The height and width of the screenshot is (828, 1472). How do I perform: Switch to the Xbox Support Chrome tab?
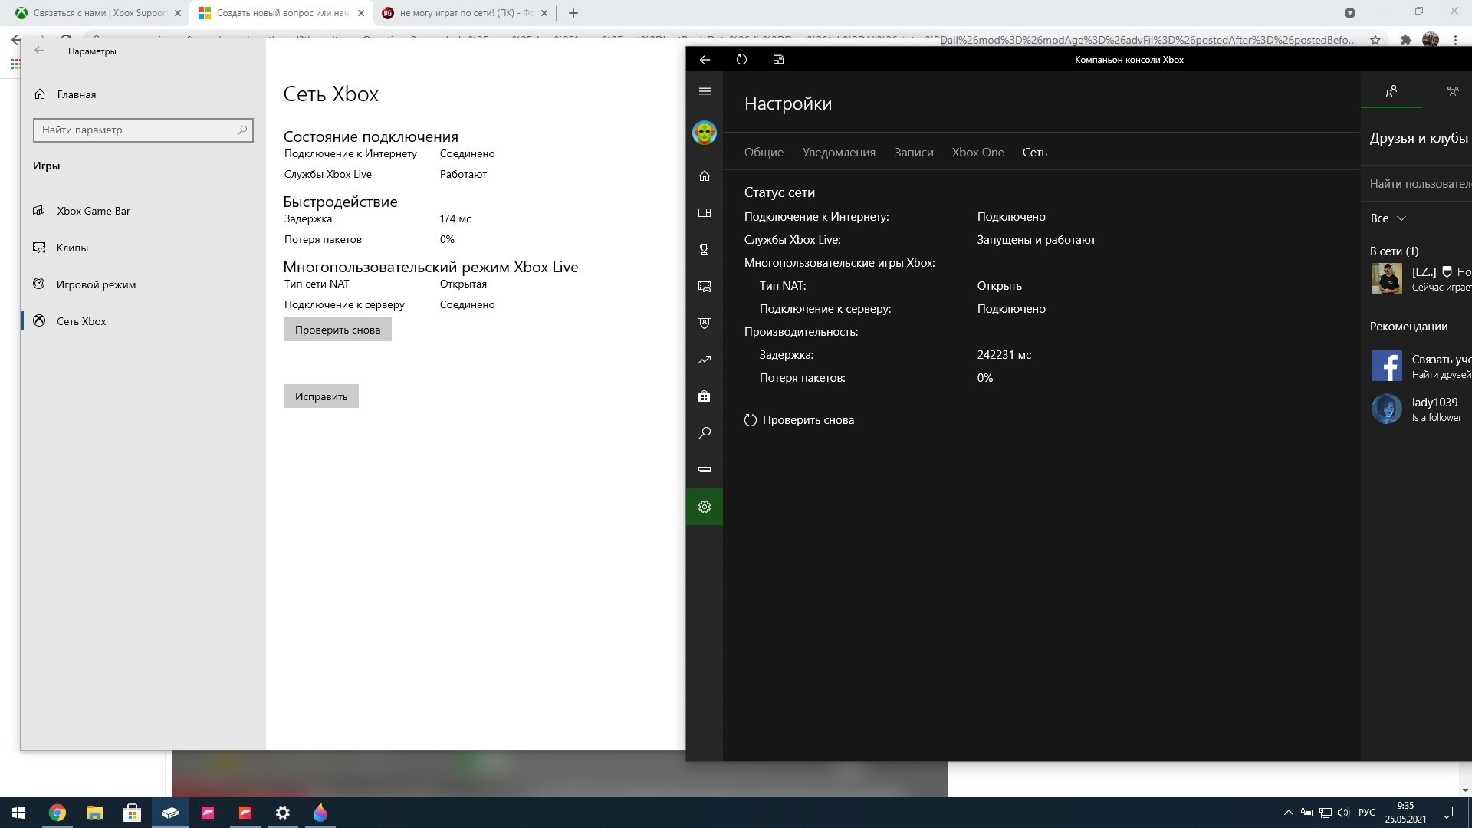click(x=98, y=13)
